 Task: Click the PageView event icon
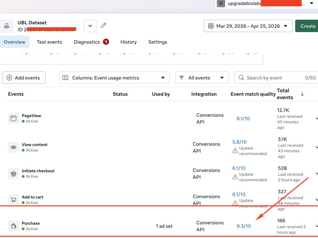(13, 118)
